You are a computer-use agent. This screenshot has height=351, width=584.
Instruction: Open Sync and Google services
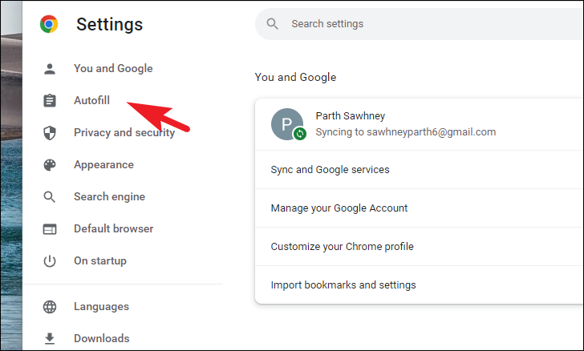(420, 170)
